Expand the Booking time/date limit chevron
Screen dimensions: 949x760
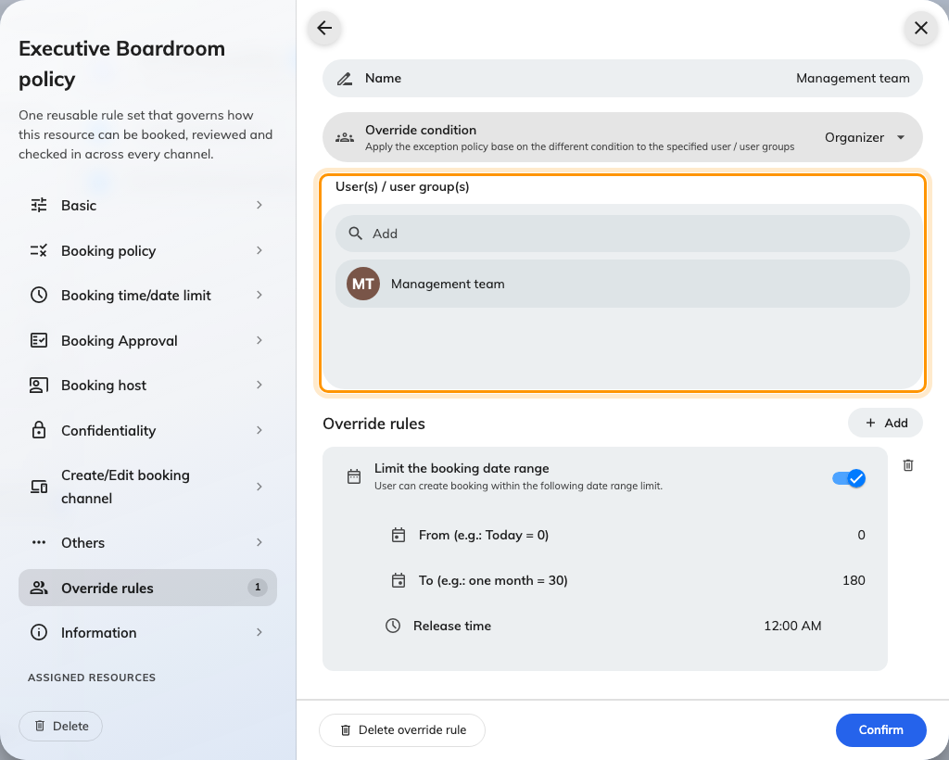coord(259,296)
